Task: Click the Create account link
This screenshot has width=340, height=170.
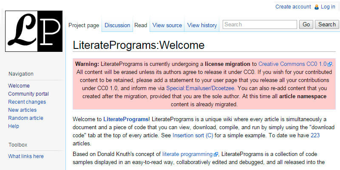Action: pos(293,7)
